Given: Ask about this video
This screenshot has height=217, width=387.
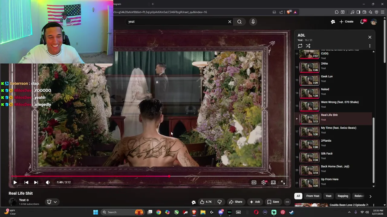Looking at the screenshot, I should (x=255, y=202).
